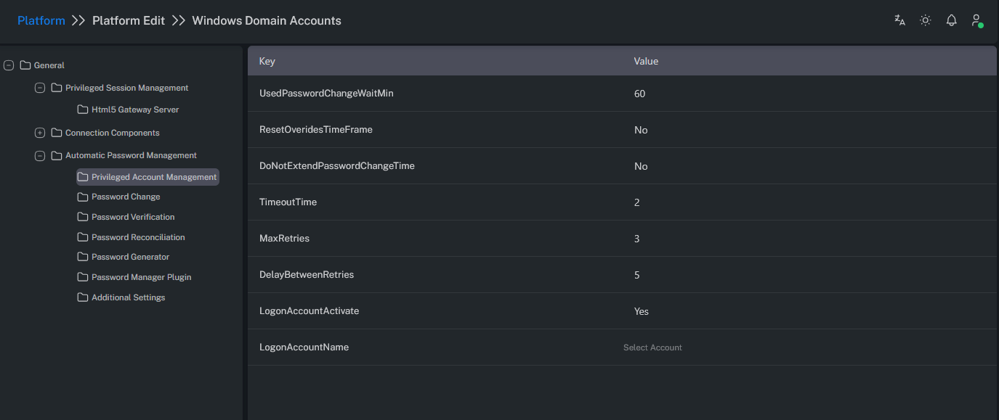999x420 pixels.
Task: Expand the Connection Components node
Action: [40, 133]
